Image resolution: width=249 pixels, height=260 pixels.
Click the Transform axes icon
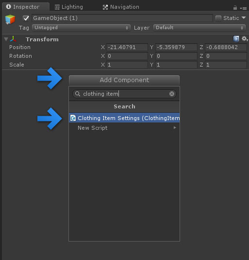pos(13,39)
